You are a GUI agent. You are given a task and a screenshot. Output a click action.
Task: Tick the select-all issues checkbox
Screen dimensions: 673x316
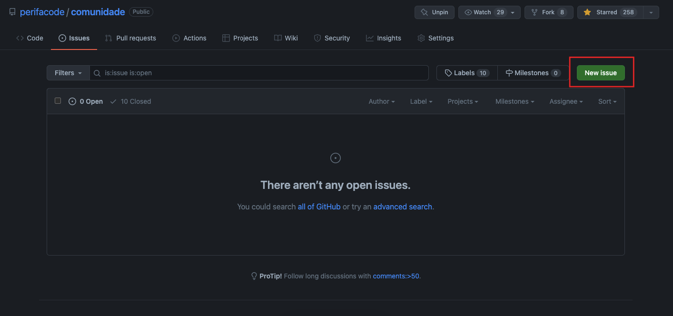(x=58, y=101)
